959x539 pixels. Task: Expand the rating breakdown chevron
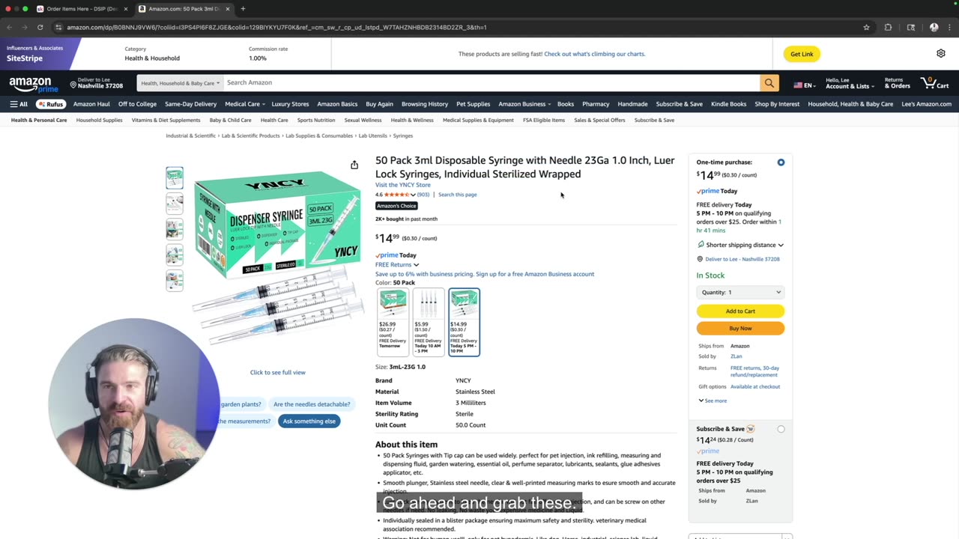[x=413, y=195]
